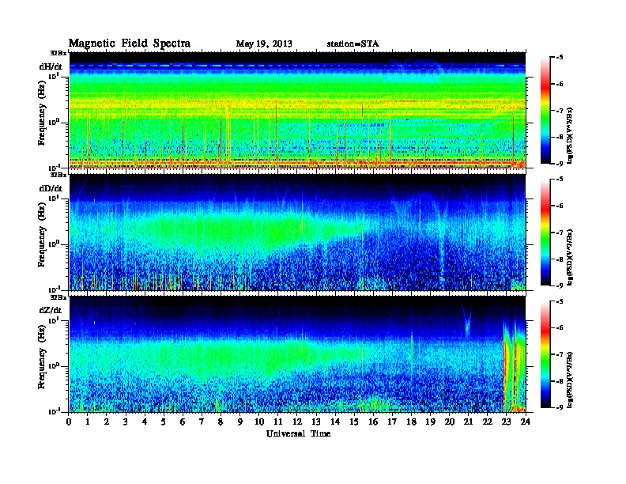Click the dD/dt panel color scale bar
626x484 pixels.
pyautogui.click(x=545, y=233)
